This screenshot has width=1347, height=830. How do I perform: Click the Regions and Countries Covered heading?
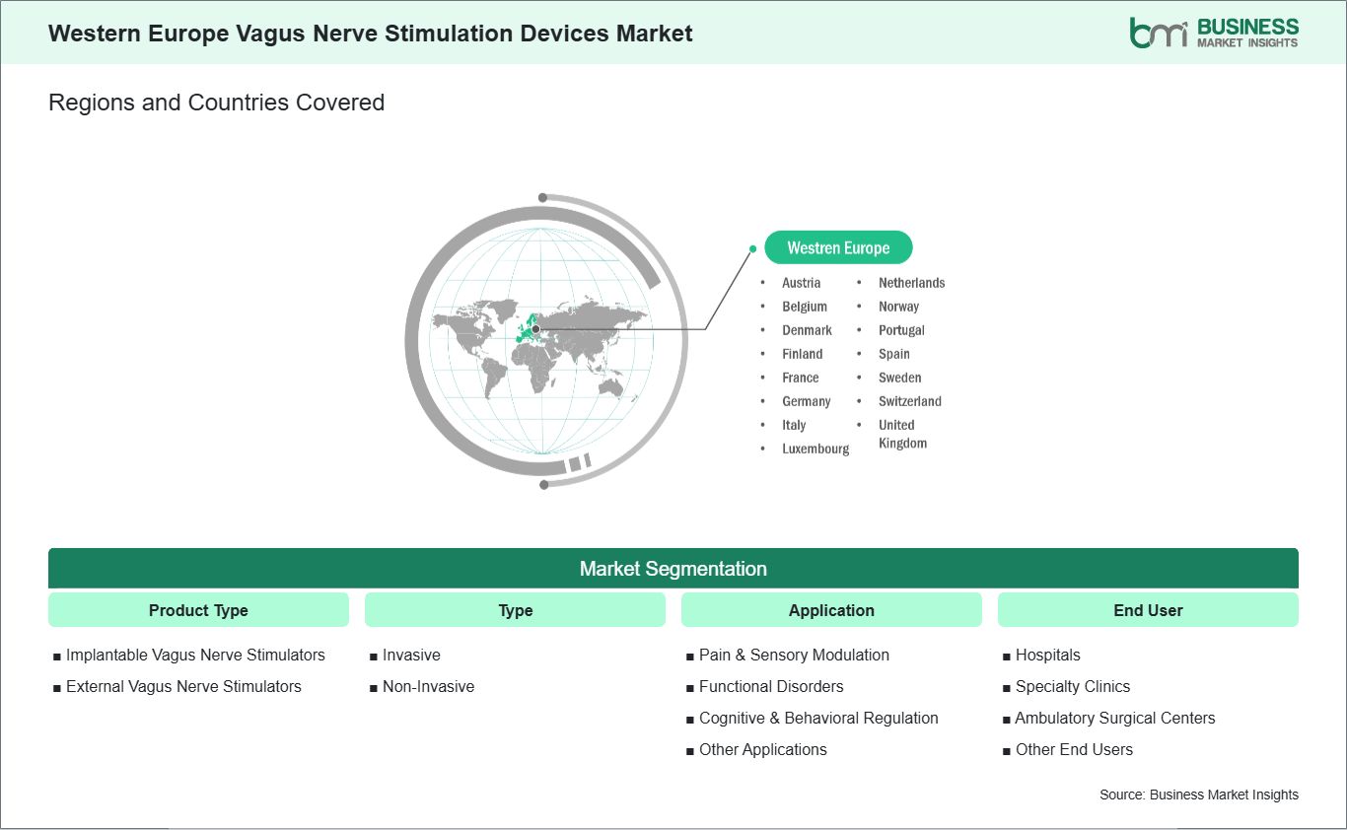tap(216, 103)
